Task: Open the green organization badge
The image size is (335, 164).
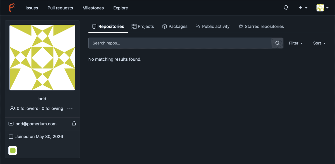Action: (13, 150)
